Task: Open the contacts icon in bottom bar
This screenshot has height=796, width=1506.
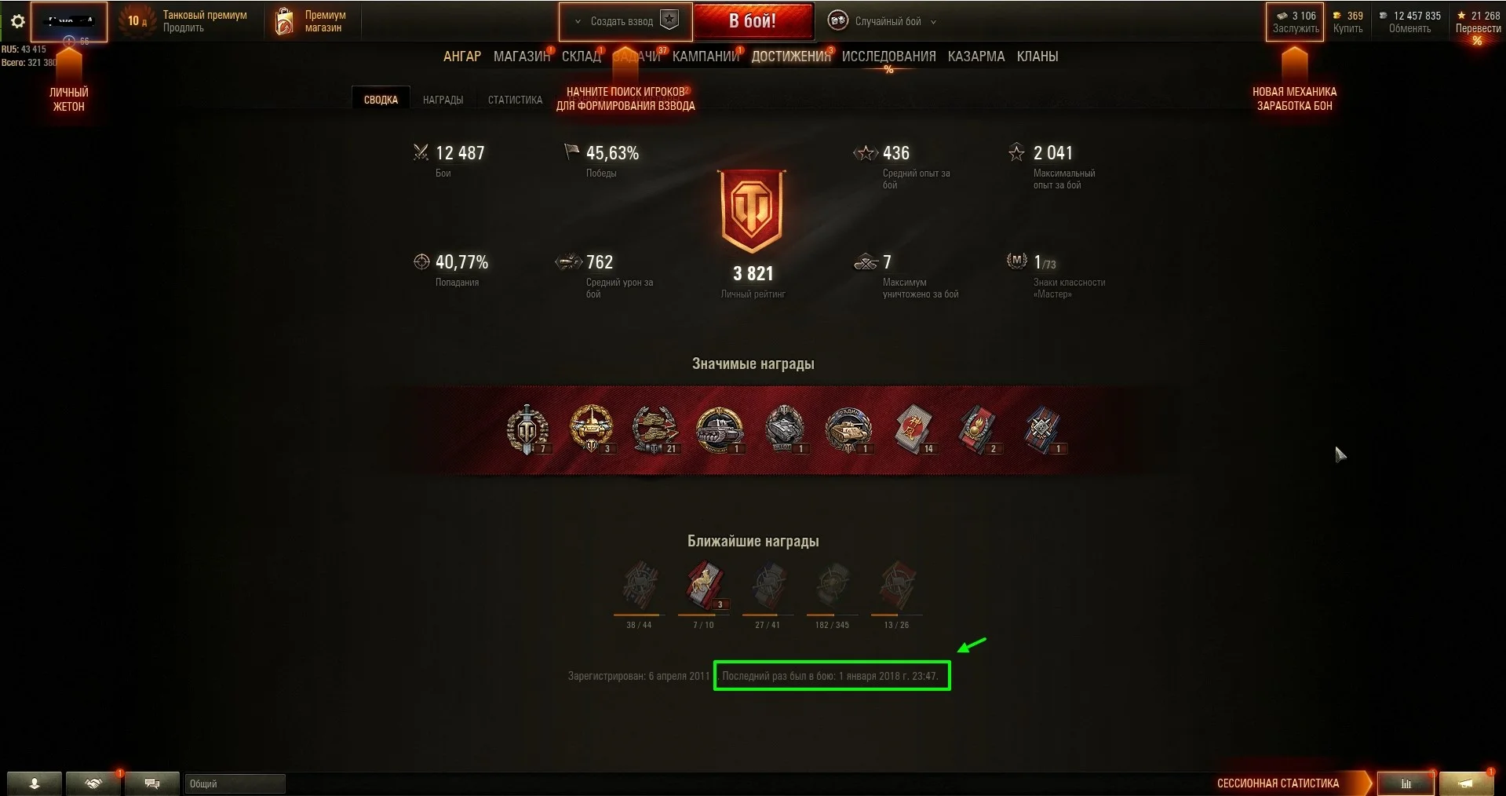Action: (x=35, y=783)
